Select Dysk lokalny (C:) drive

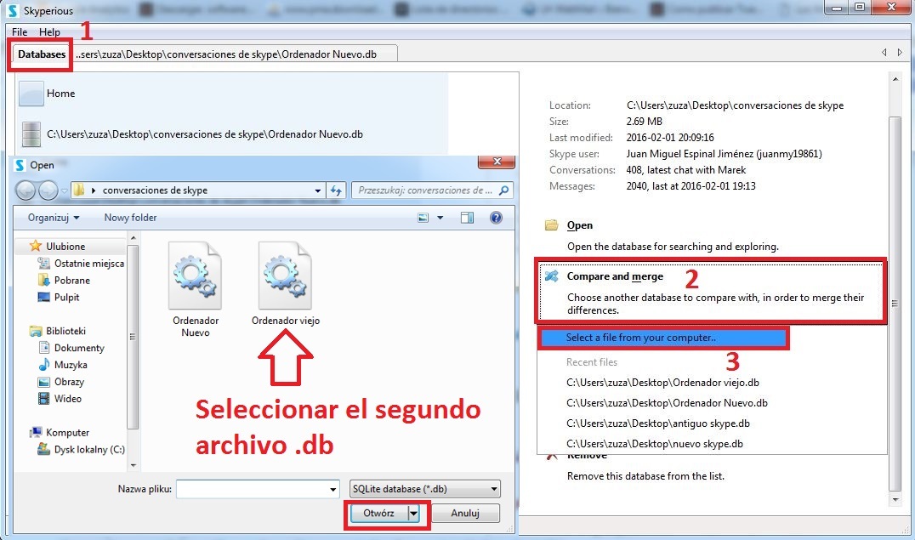pos(89,450)
